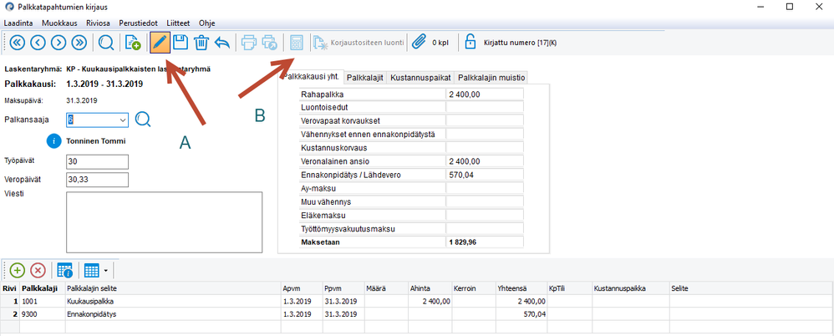Print with the printer icon
Image resolution: width=834 pixels, height=336 pixels.
tap(249, 43)
